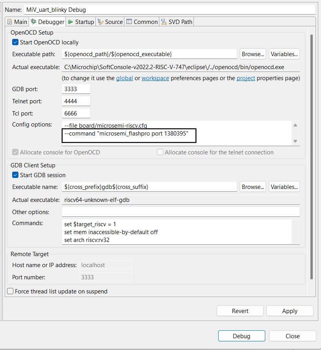Click the Port number 3333 field

click(x=106, y=277)
